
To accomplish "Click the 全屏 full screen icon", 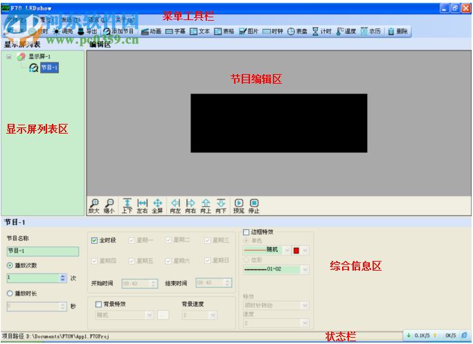I will point(157,206).
